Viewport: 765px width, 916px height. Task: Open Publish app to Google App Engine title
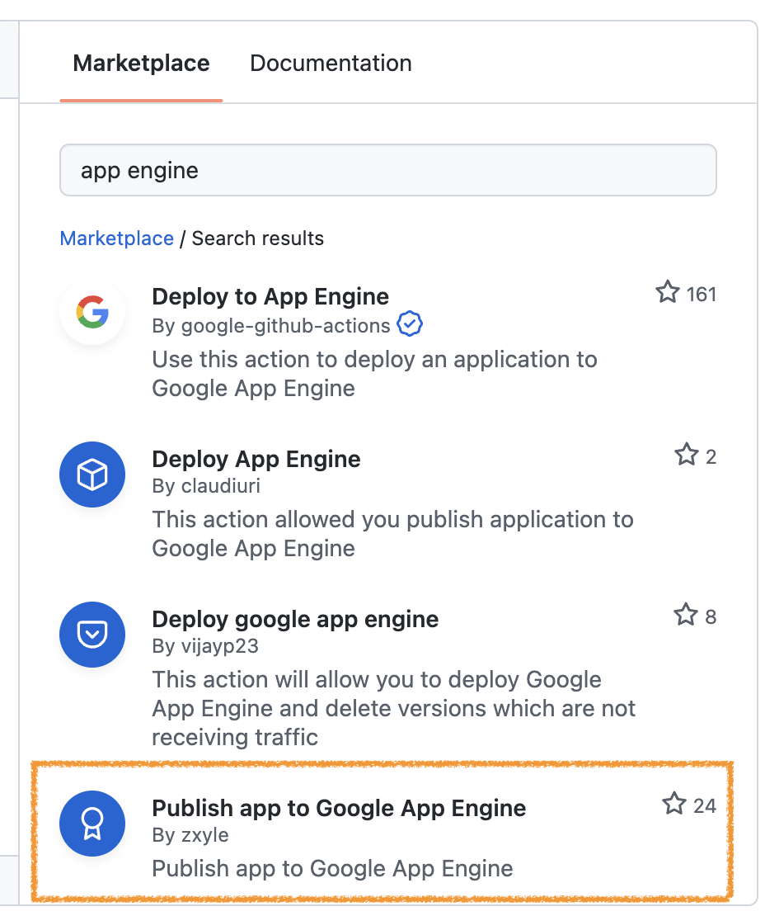click(339, 809)
